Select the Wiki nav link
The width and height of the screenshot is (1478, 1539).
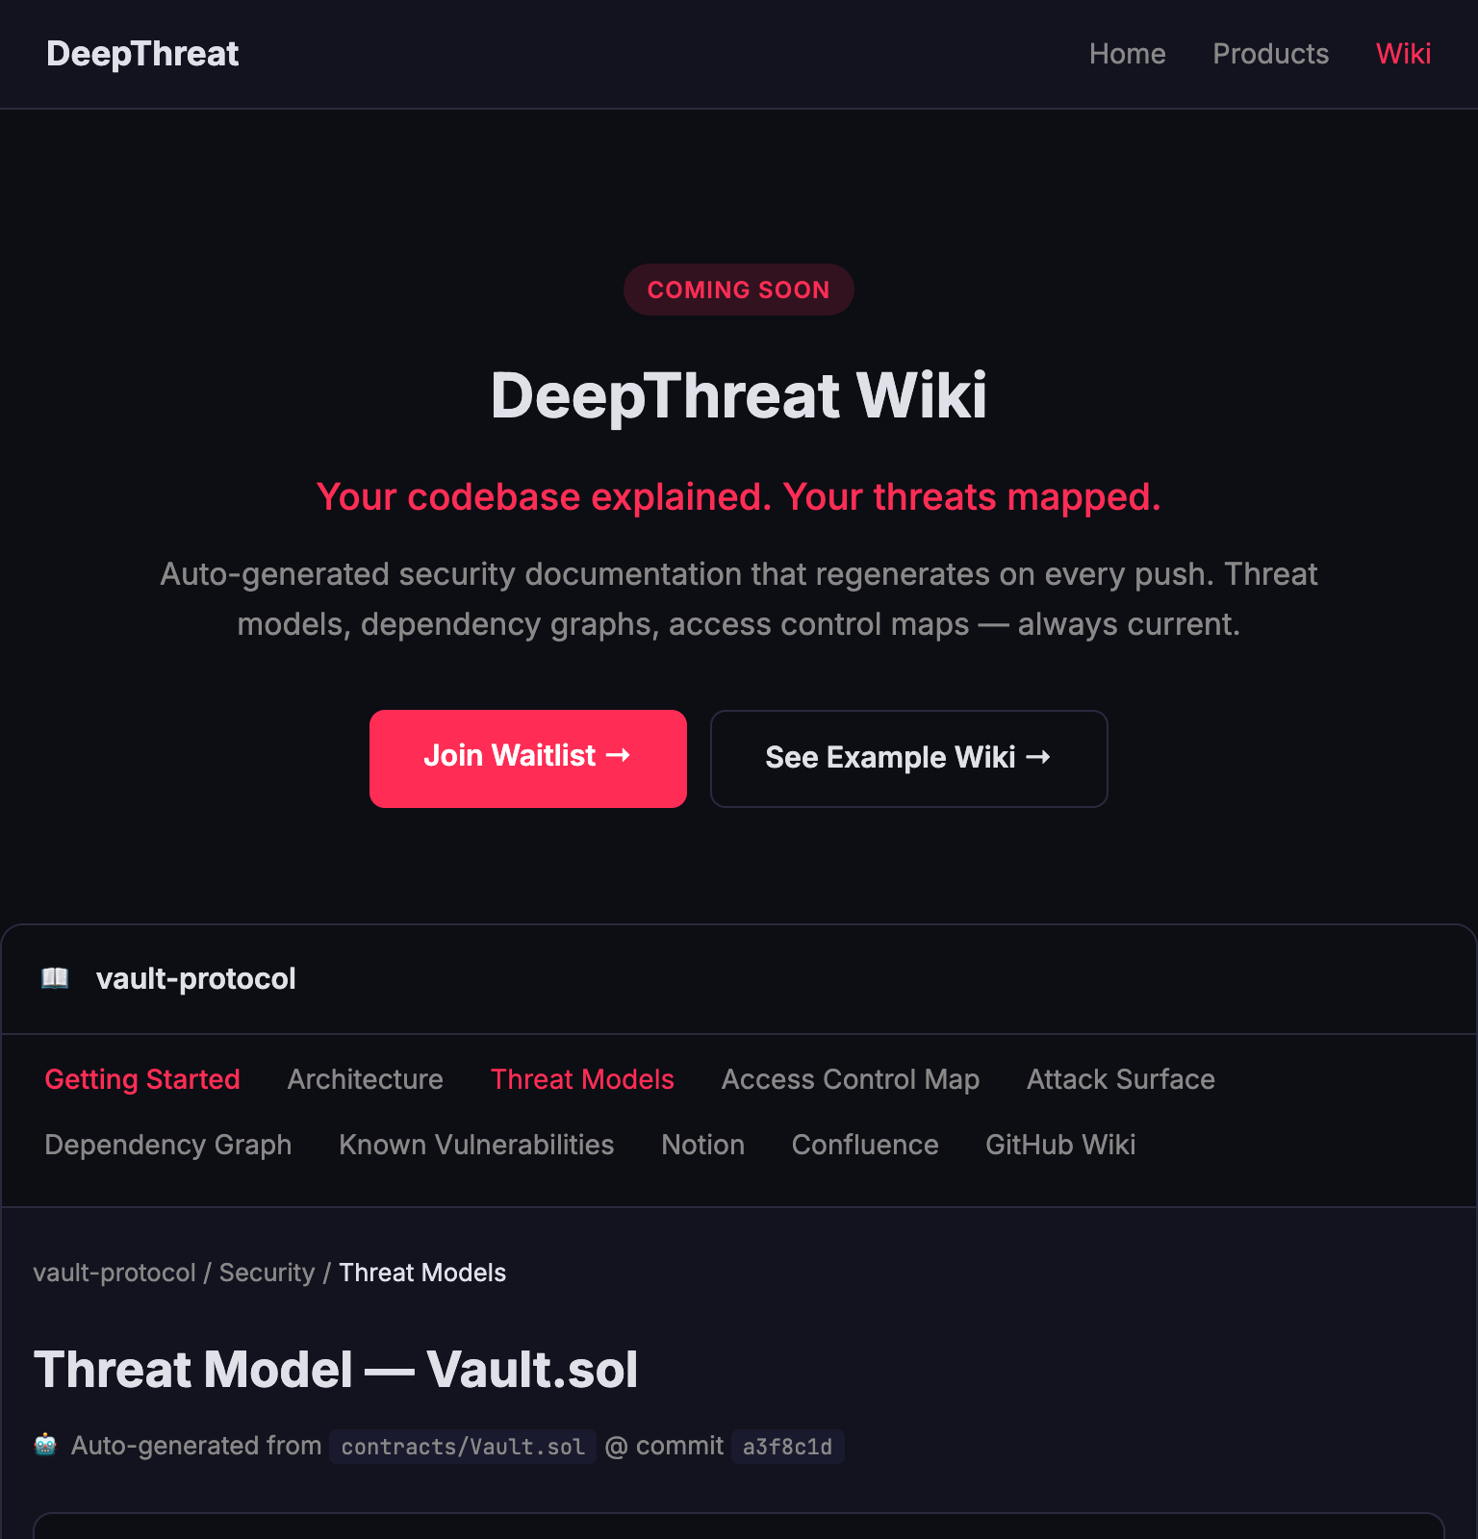point(1403,54)
